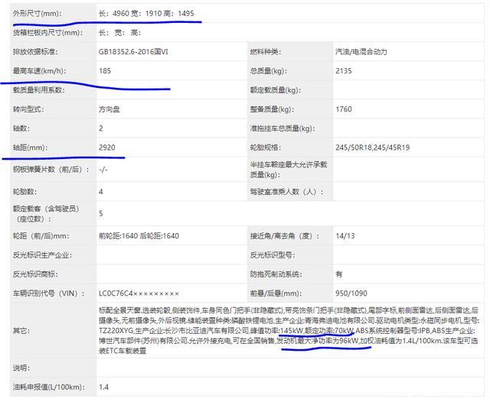490x405 pixels.
Task: Click the 接近角/离去角 label
Action: click(284, 236)
